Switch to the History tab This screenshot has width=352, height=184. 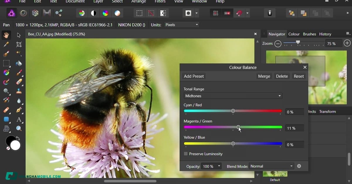(x=325, y=34)
